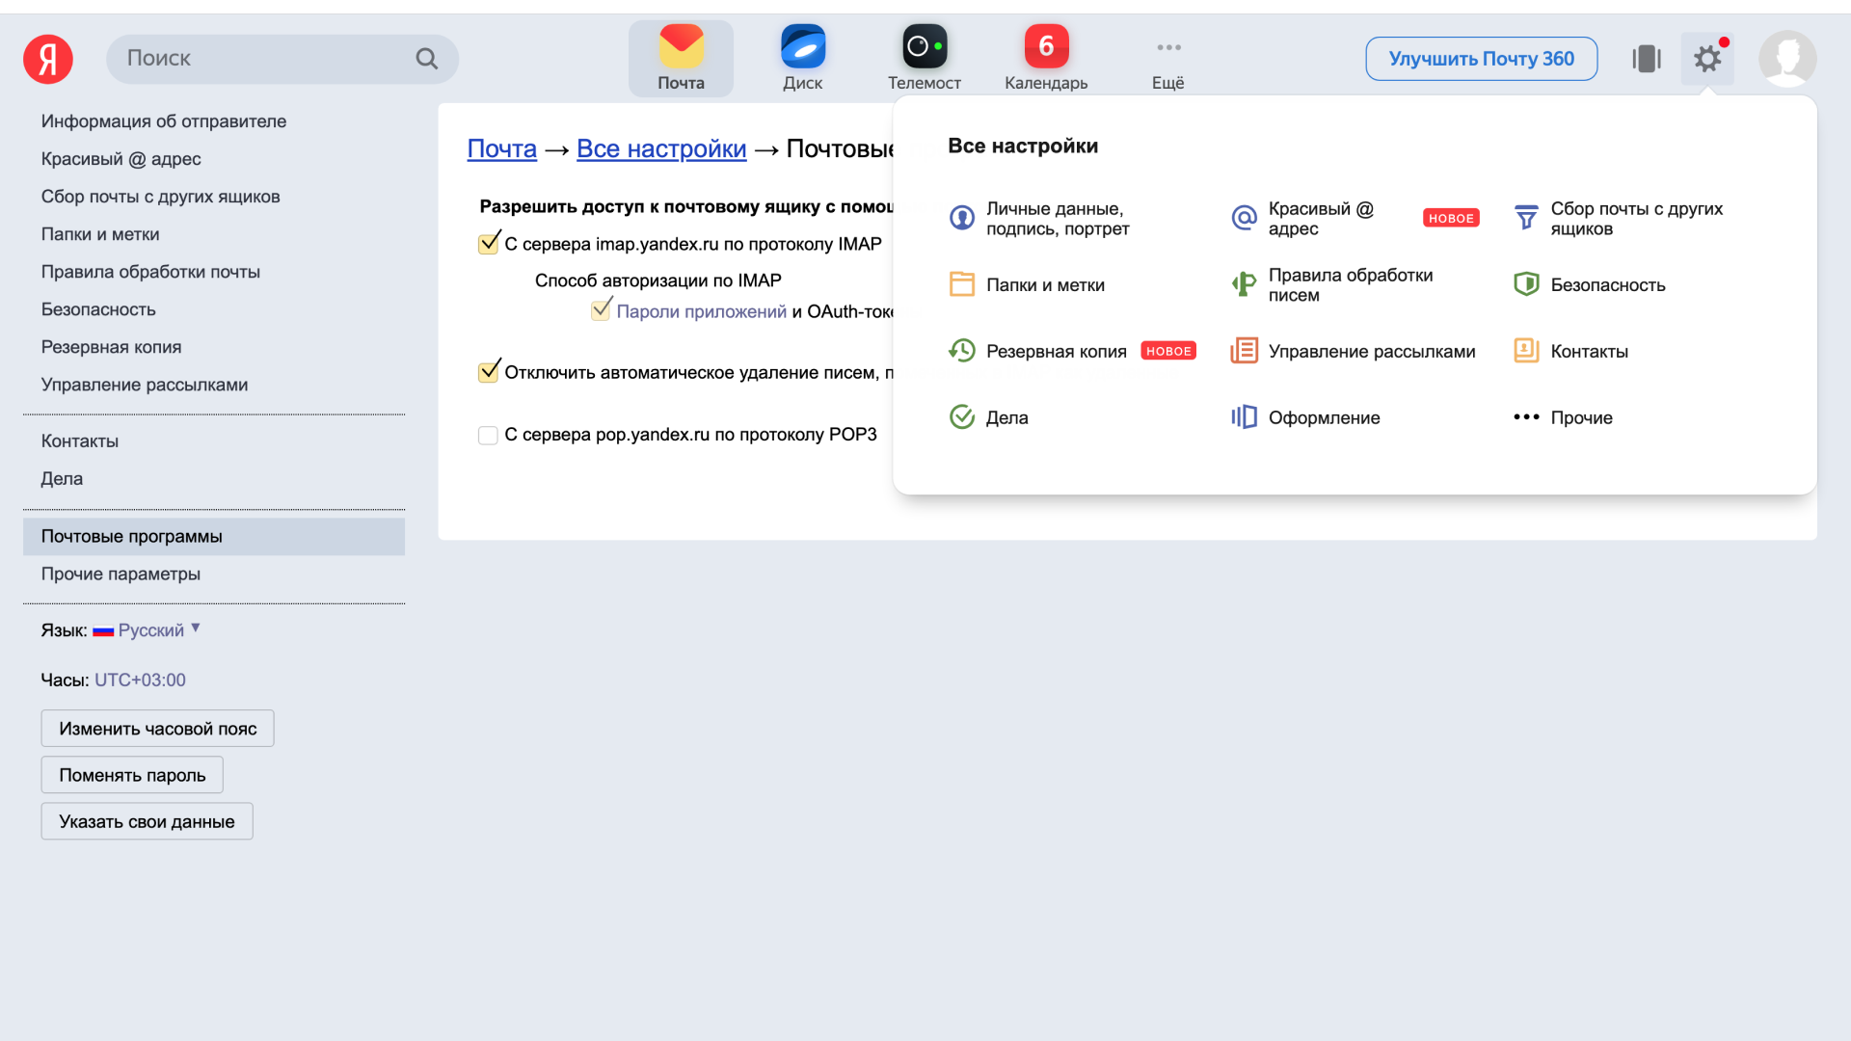Screen dimensions: 1851x1041
Task: Close settings popup via gear icon
Action: coord(1707,59)
